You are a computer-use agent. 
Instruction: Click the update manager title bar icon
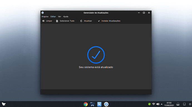click(x=43, y=13)
